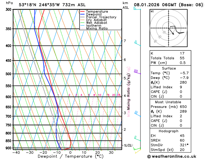Click the Surface section heading

pyautogui.click(x=169, y=68)
